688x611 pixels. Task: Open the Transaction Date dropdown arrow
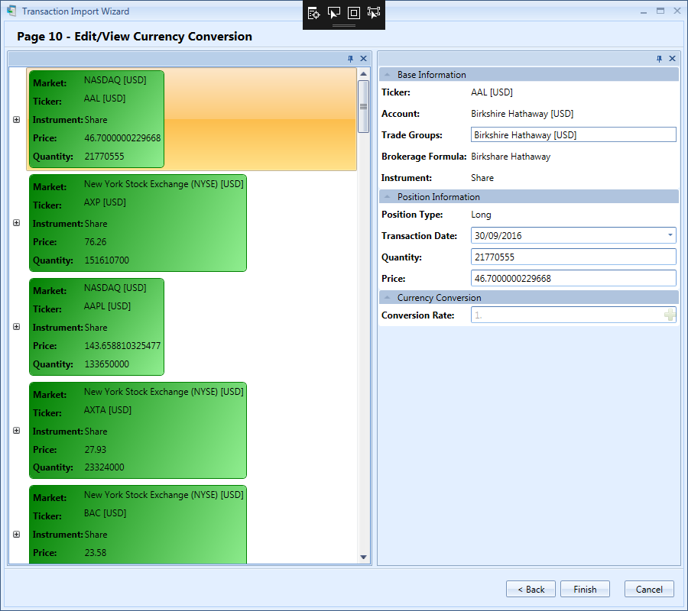670,235
